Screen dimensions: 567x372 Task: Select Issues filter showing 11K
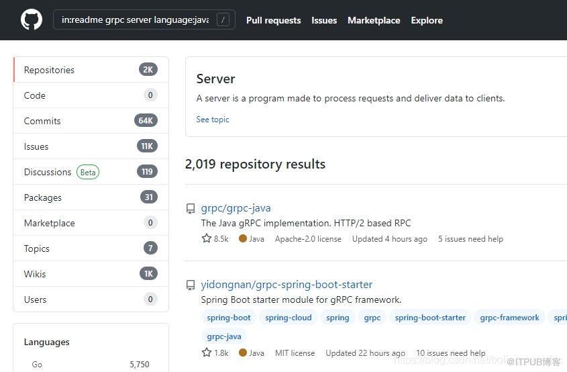91,146
